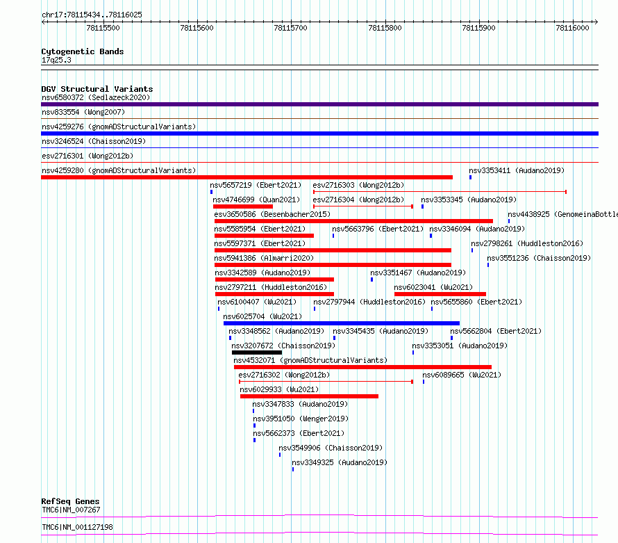Click nsv3951050 (Wenger2019) label
The image size is (618, 543).
point(301,419)
